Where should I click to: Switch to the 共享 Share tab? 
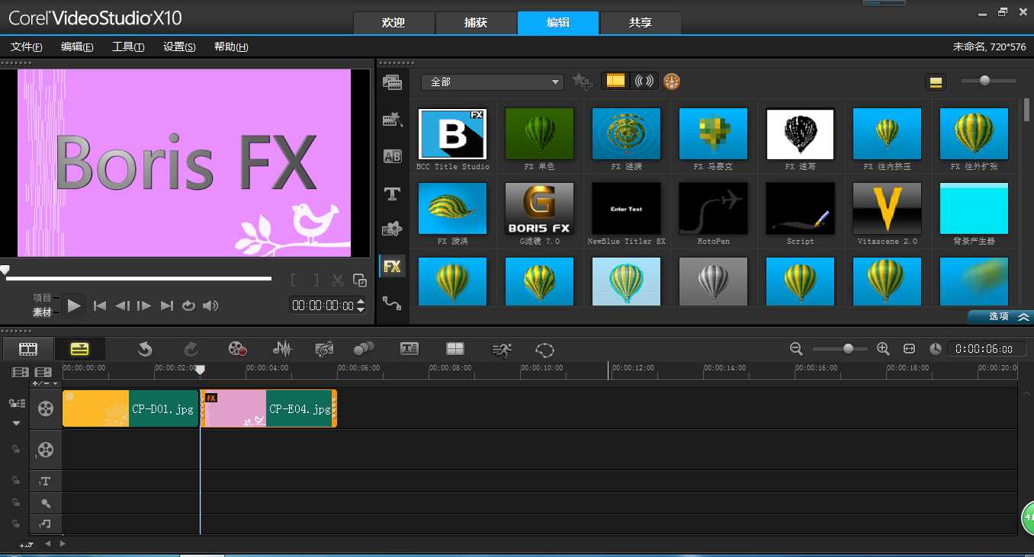click(641, 23)
